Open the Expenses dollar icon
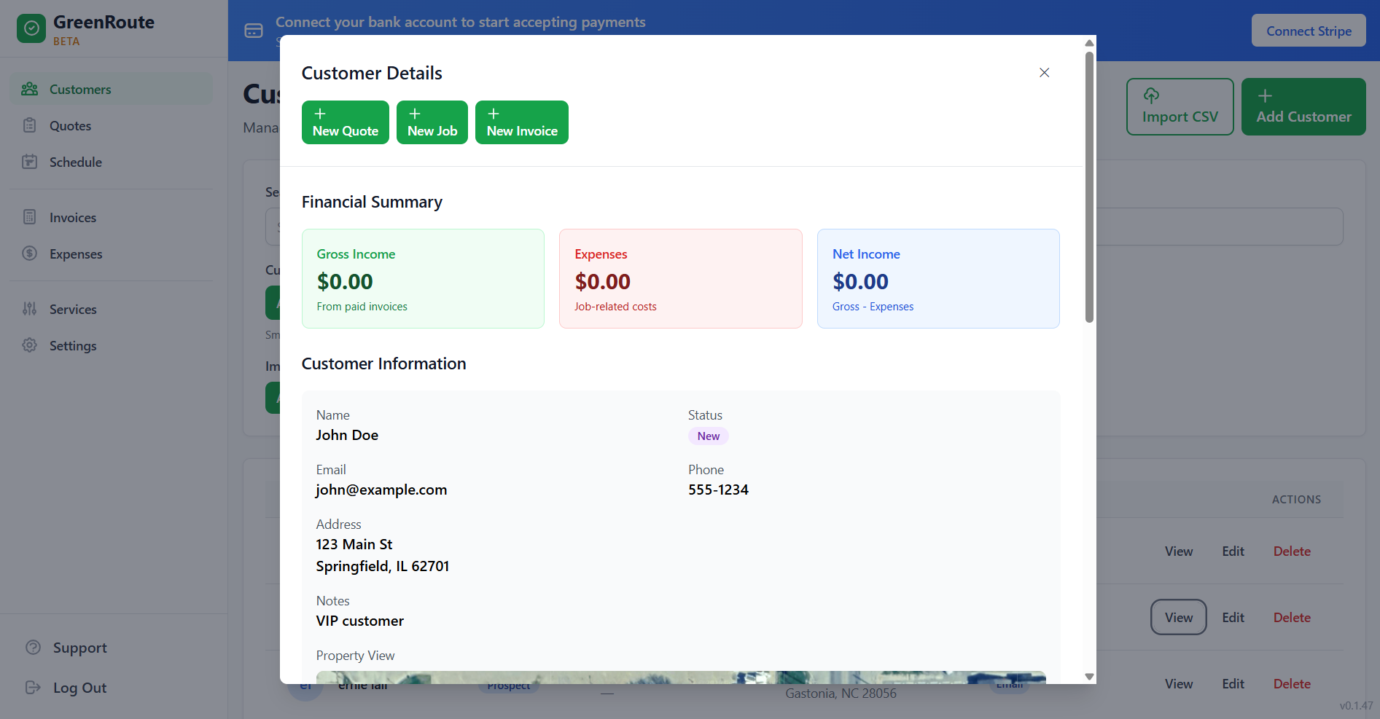Viewport: 1380px width, 719px height. point(30,254)
